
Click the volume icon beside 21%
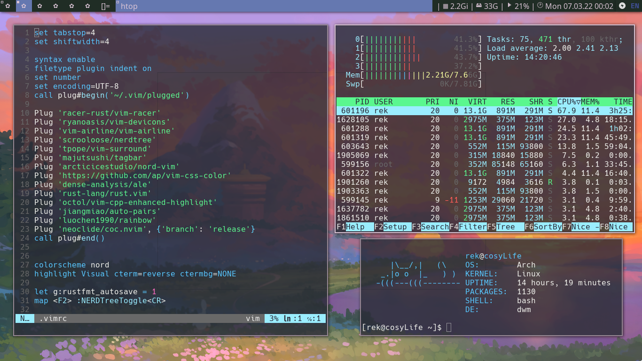pos(509,6)
